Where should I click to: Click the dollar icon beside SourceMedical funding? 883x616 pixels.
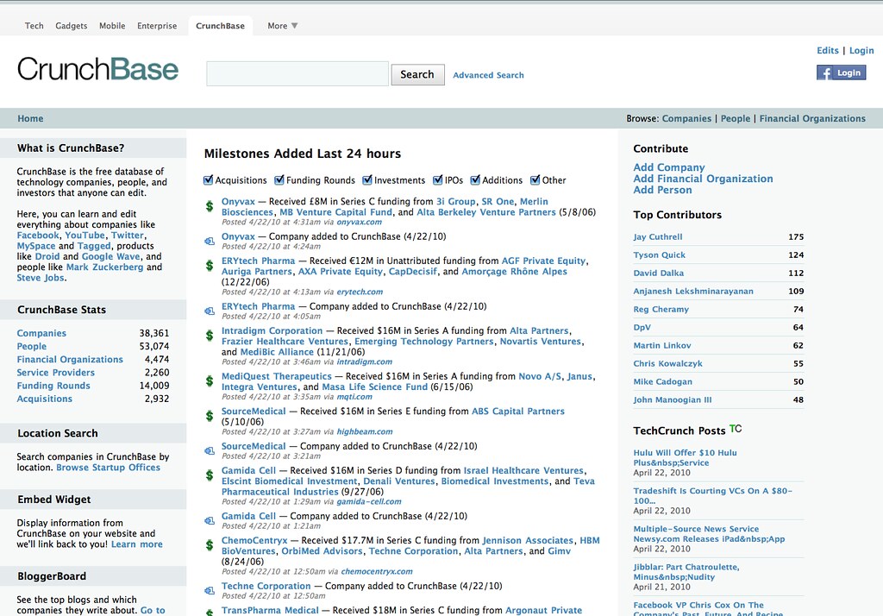click(x=210, y=416)
